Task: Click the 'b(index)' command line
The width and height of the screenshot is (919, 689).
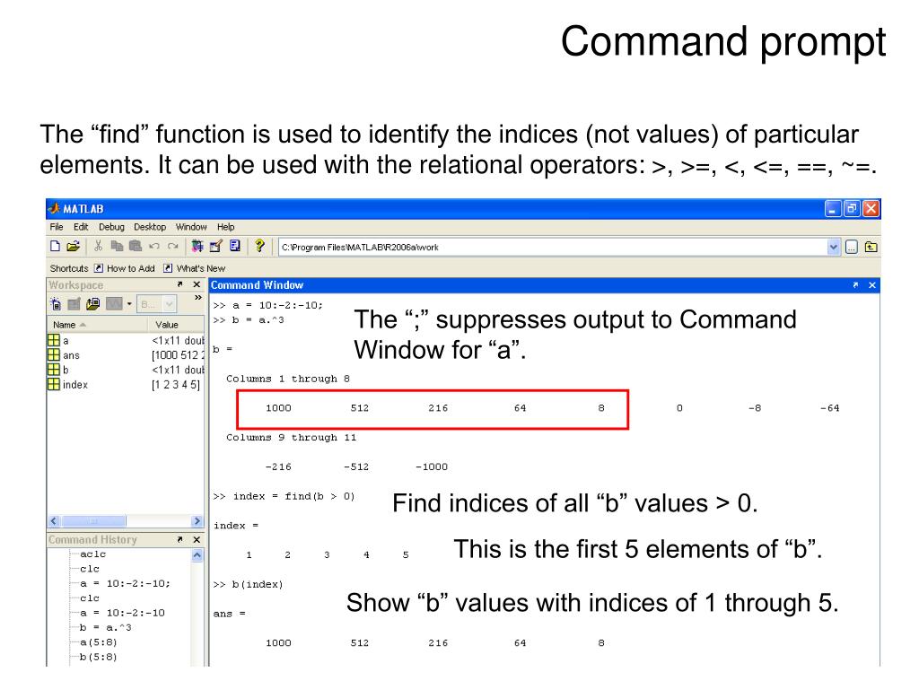Action: point(249,584)
